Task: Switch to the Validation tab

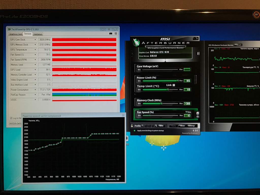Action: pyautogui.click(x=38, y=34)
